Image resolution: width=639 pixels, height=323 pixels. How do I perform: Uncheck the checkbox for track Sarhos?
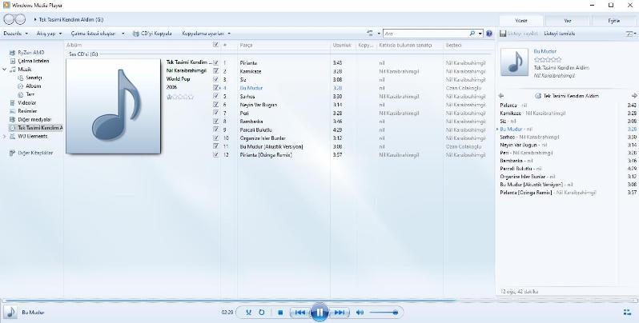pyautogui.click(x=216, y=95)
